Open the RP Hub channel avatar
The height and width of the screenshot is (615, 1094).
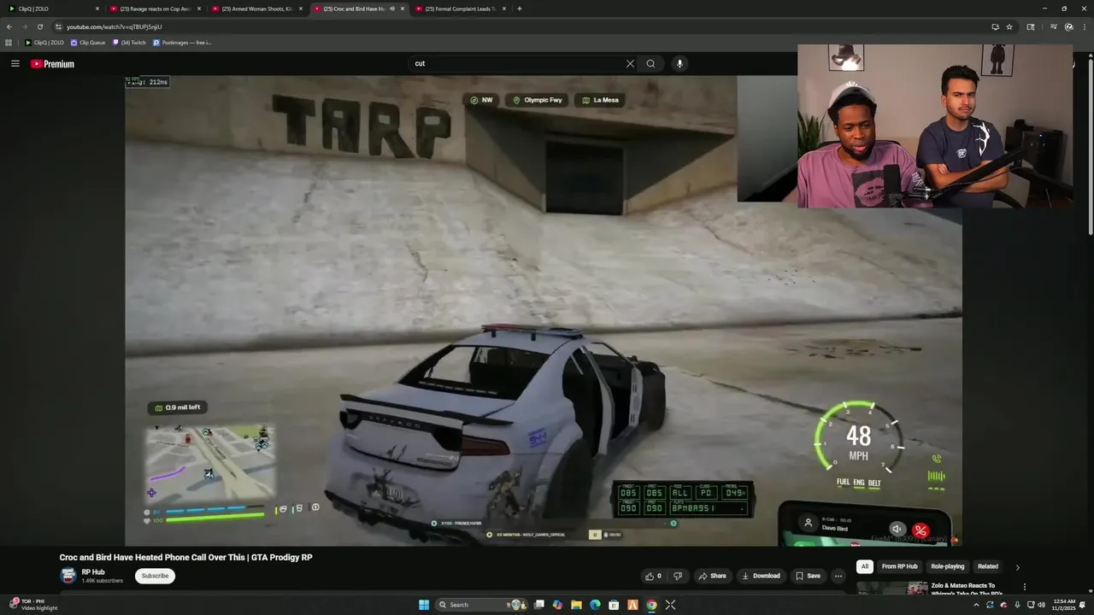tap(68, 576)
